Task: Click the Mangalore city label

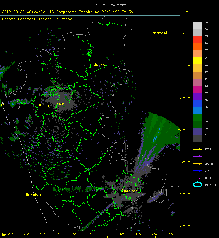Action: point(35,194)
